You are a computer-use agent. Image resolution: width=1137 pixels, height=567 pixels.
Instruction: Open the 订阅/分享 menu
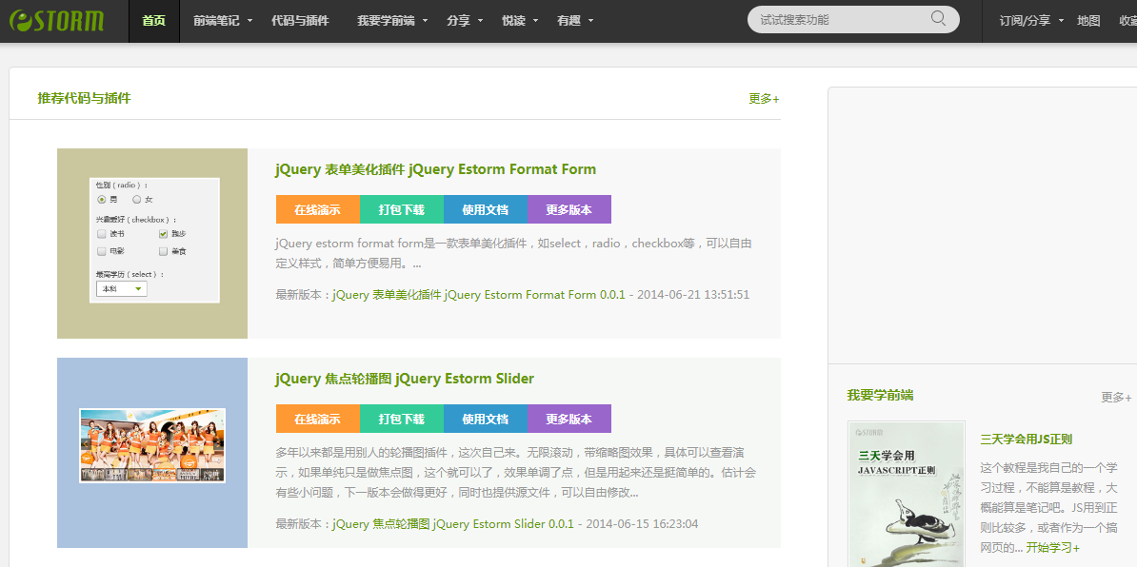click(1025, 21)
